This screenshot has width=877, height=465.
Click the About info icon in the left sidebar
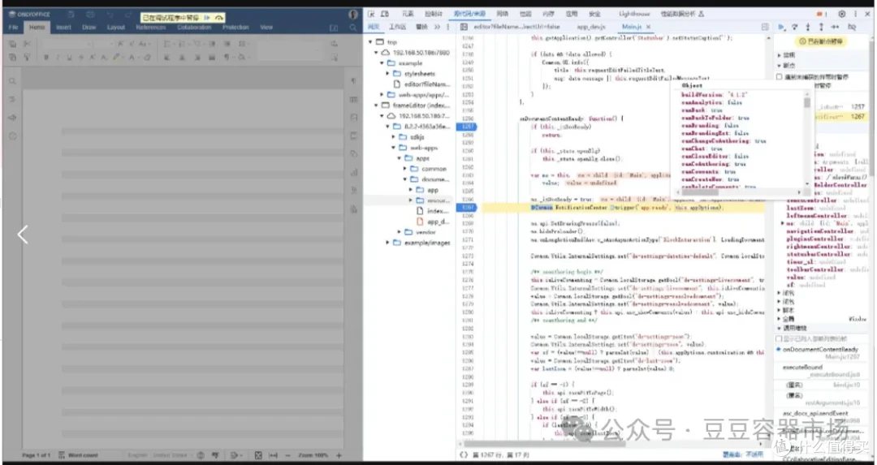12,136
